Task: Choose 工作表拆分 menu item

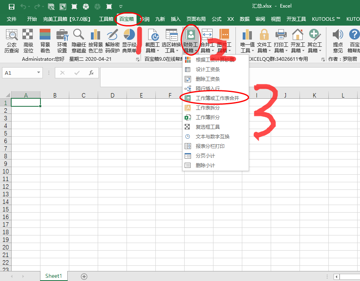Action: pyautogui.click(x=215, y=108)
